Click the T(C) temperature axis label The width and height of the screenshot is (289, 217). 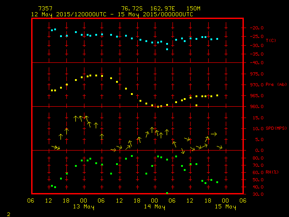[270, 41]
